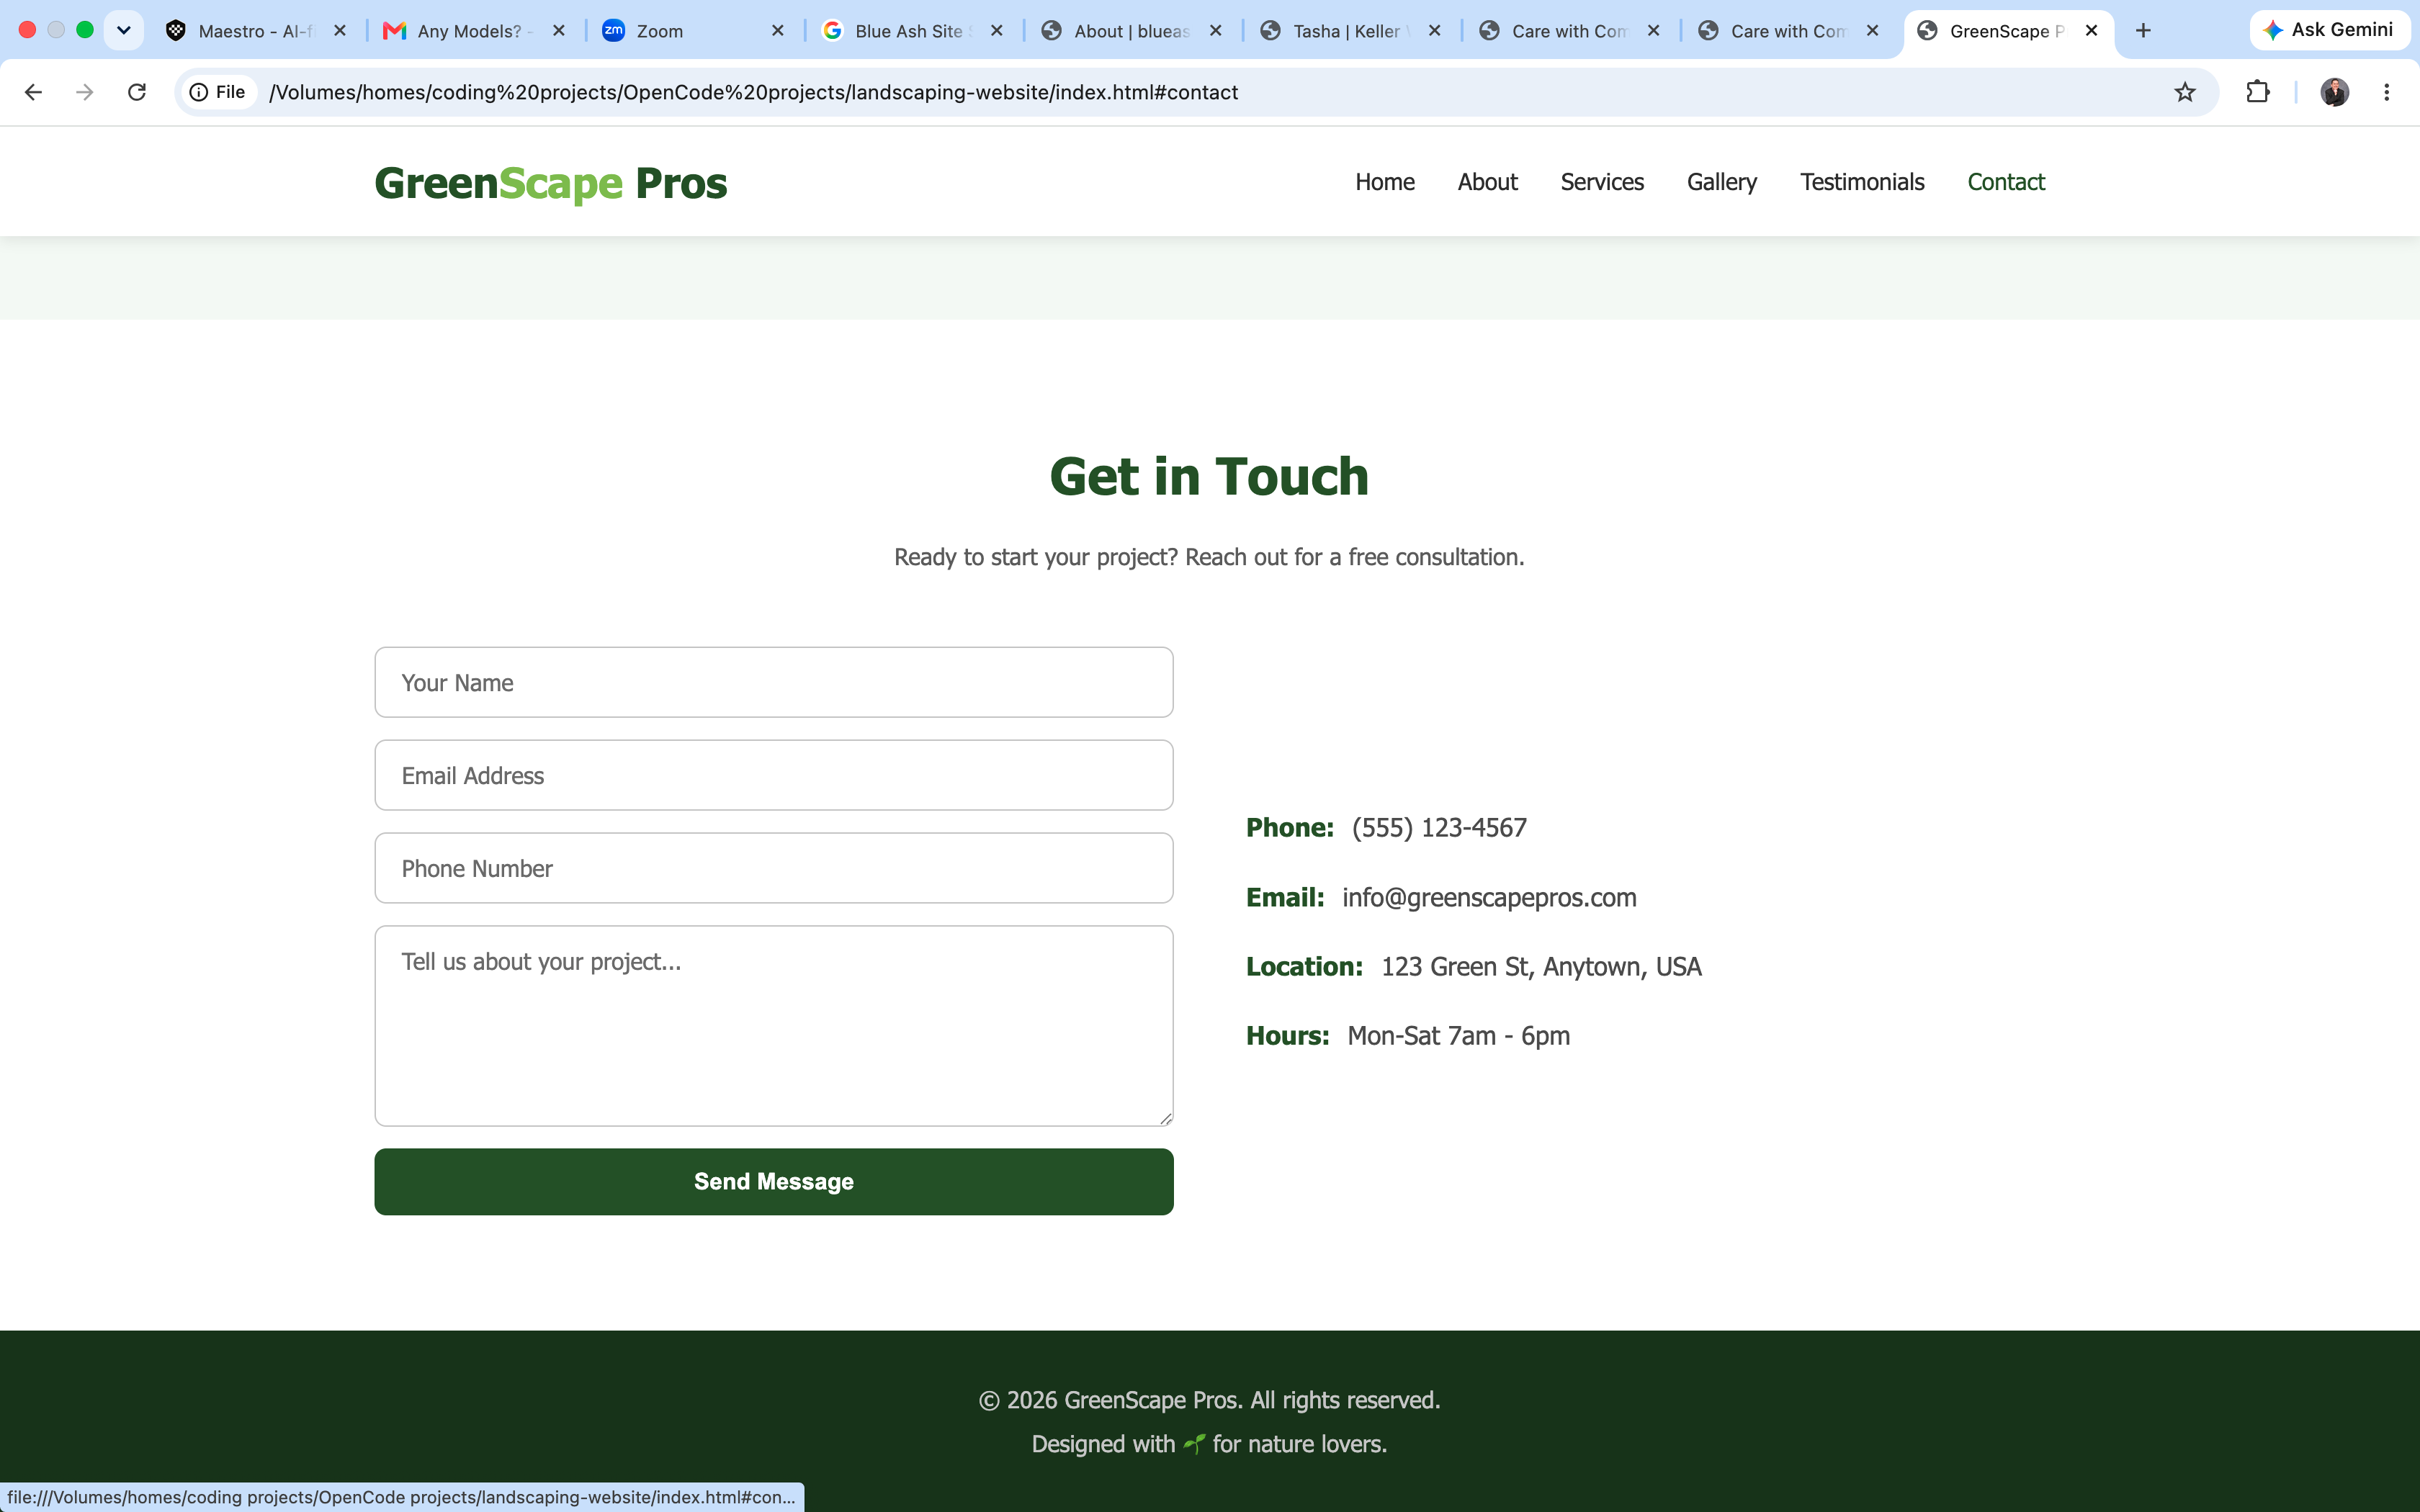The height and width of the screenshot is (1512, 2420).
Task: Click the project description text area
Action: (x=774, y=1025)
